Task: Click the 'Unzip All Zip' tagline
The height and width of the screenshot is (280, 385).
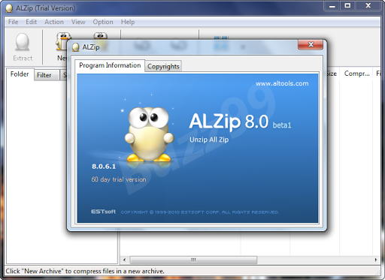Action: [209, 140]
